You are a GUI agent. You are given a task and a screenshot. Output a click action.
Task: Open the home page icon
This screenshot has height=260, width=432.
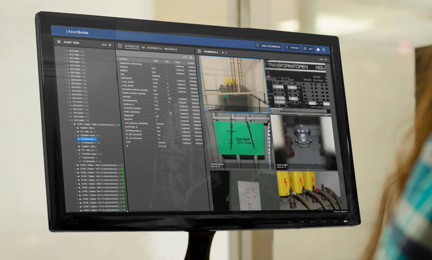coord(318,49)
